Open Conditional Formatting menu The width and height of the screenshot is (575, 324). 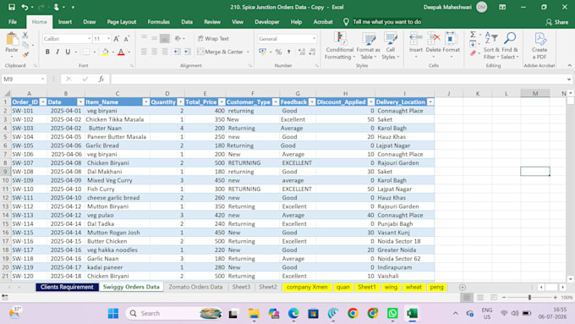point(340,46)
